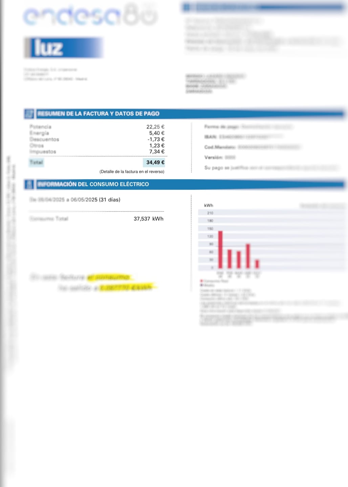This screenshot has height=487, width=348.
Task: Click the 'Potencia' row label
Action: tap(41, 127)
